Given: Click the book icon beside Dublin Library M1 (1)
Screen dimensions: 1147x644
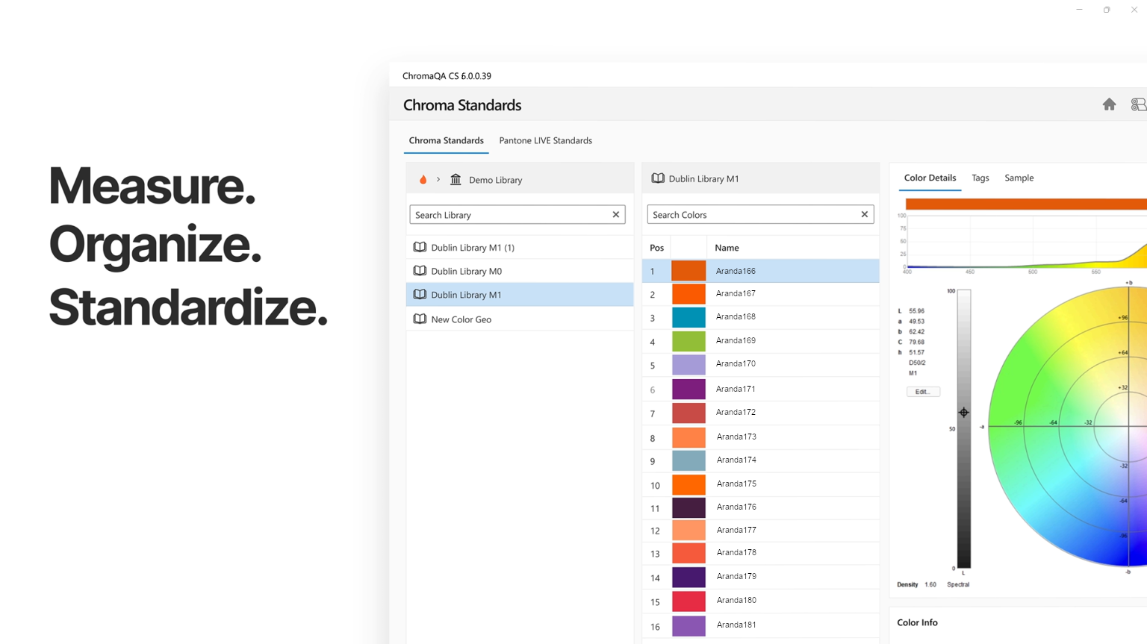Looking at the screenshot, I should pyautogui.click(x=420, y=247).
